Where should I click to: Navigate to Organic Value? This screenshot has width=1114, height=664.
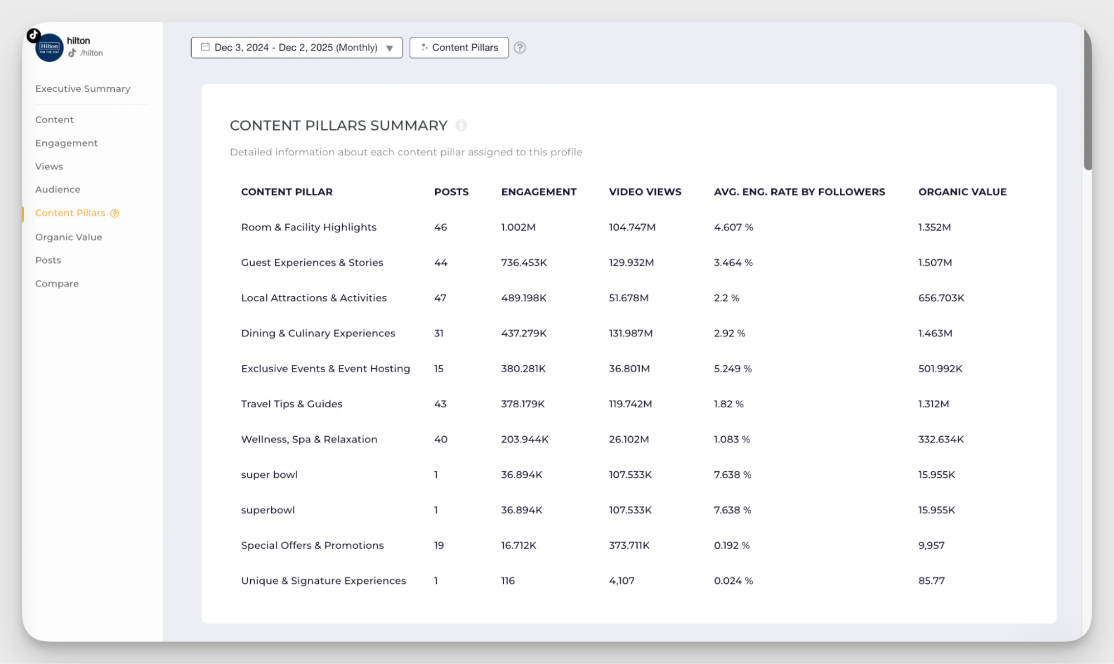pos(69,237)
